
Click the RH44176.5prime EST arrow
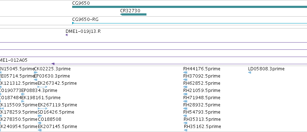[x=185, y=72]
